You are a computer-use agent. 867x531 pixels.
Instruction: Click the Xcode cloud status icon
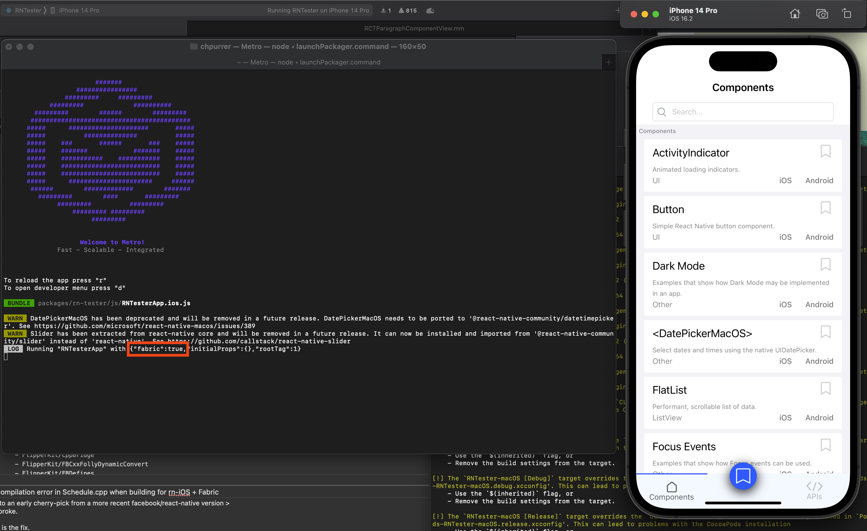tap(430, 11)
